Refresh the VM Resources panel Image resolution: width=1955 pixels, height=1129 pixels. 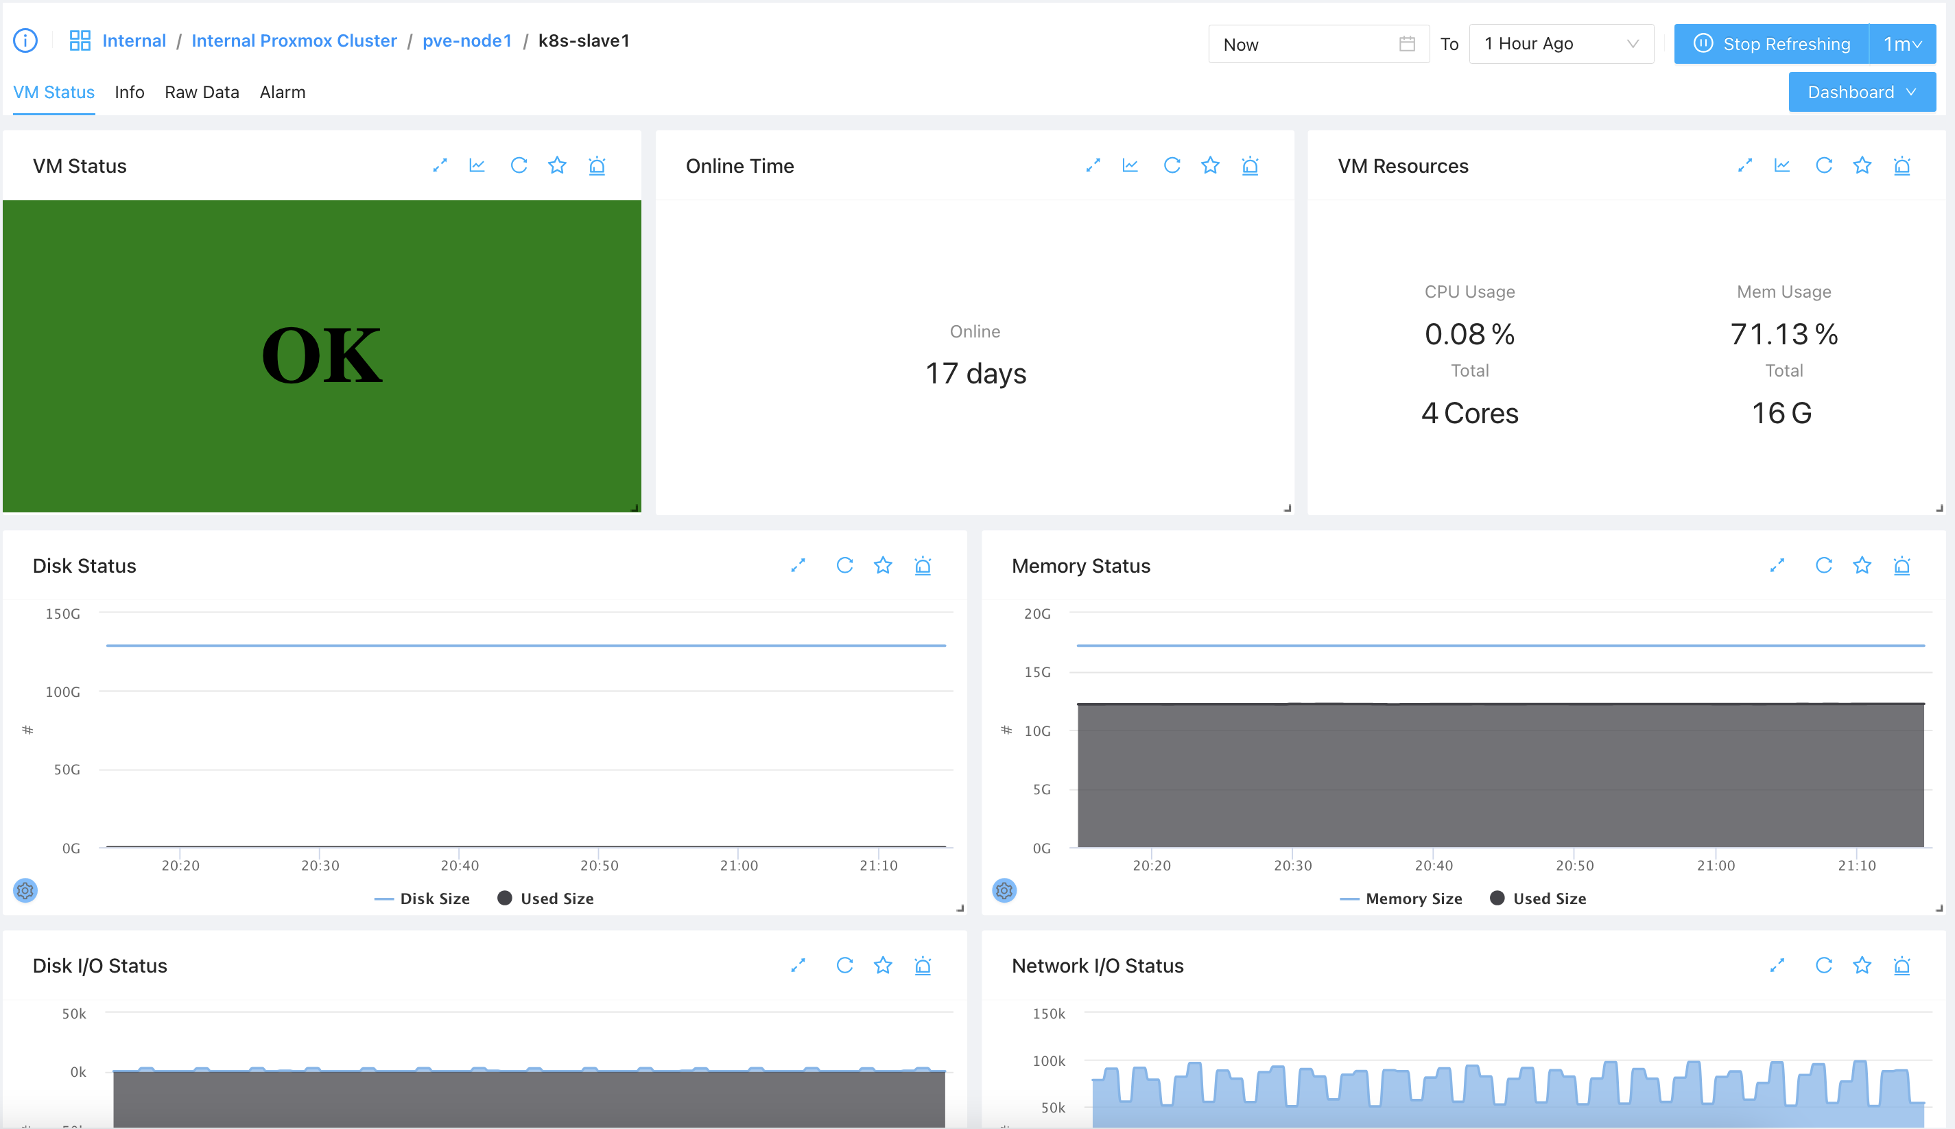click(x=1823, y=165)
